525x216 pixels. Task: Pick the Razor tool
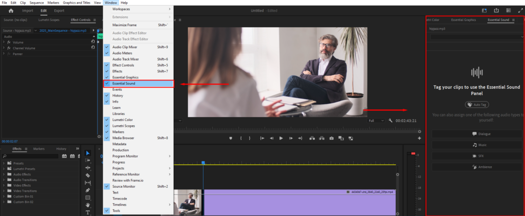[88, 175]
